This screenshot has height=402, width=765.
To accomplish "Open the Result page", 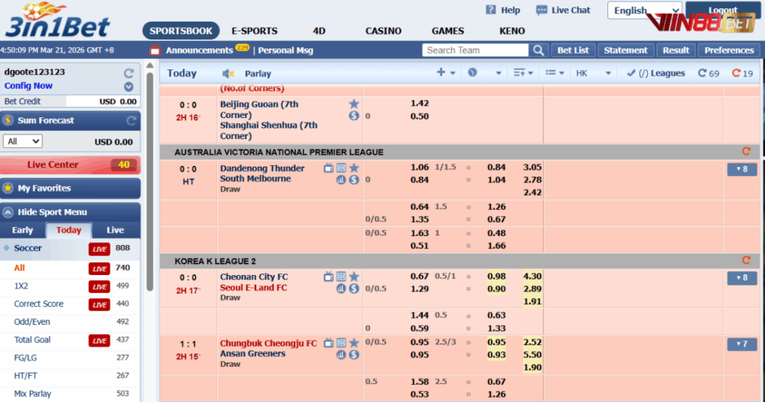I will tap(675, 50).
